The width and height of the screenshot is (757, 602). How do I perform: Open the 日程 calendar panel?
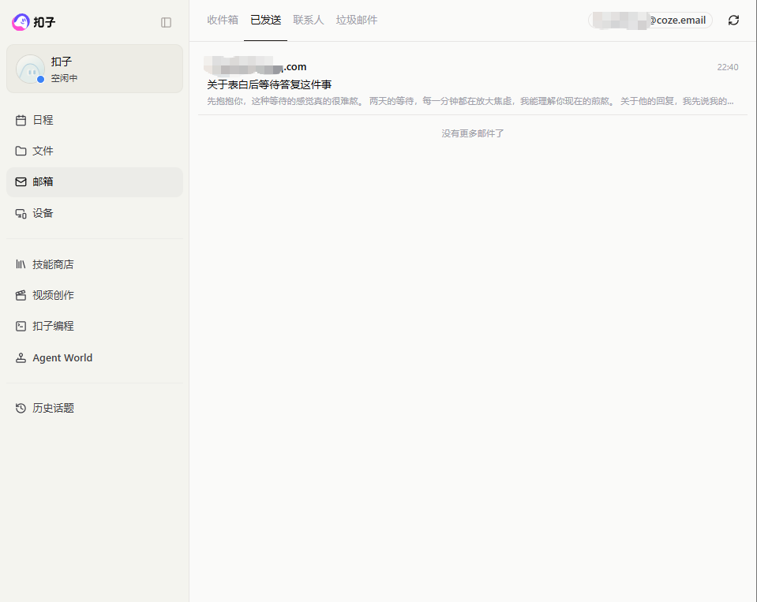tap(43, 120)
